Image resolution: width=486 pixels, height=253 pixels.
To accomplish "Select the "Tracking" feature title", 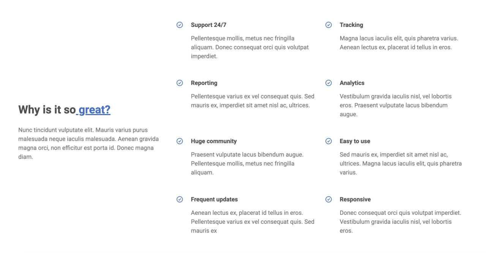I will (x=351, y=25).
